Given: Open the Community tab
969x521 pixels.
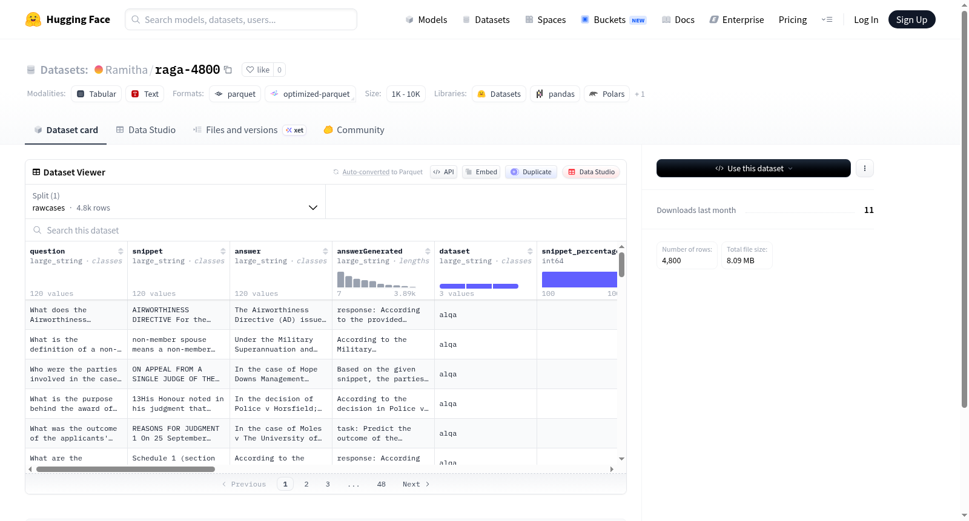Looking at the screenshot, I should [x=354, y=130].
